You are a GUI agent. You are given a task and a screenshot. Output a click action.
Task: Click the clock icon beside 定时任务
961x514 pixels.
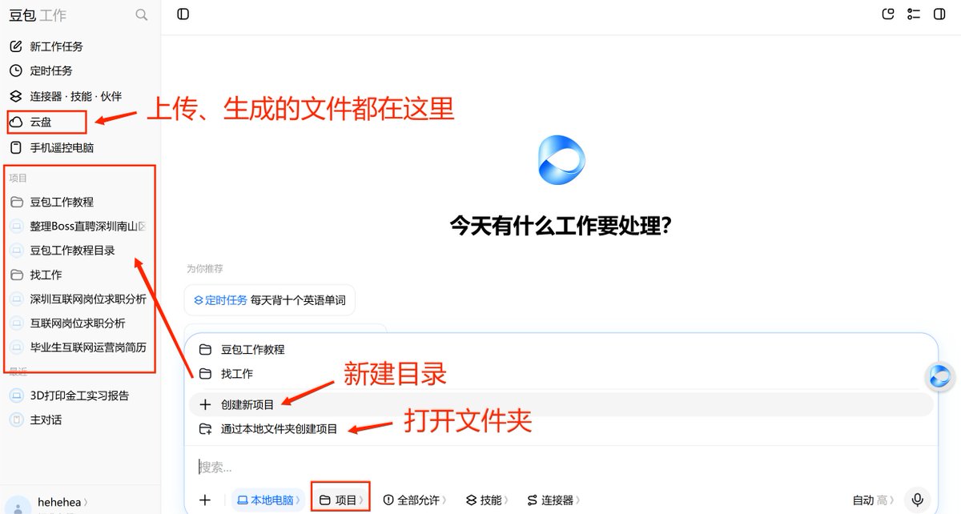click(16, 70)
